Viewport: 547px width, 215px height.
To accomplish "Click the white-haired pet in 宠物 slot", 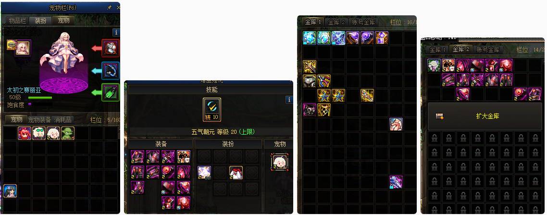I will click(x=280, y=162).
